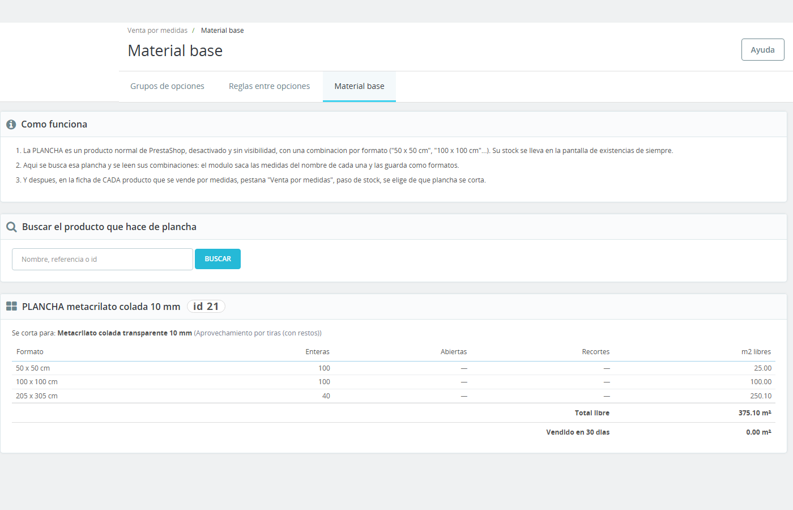Click the Buscar el producto panel heading
The image size is (793, 510).
coord(109,227)
